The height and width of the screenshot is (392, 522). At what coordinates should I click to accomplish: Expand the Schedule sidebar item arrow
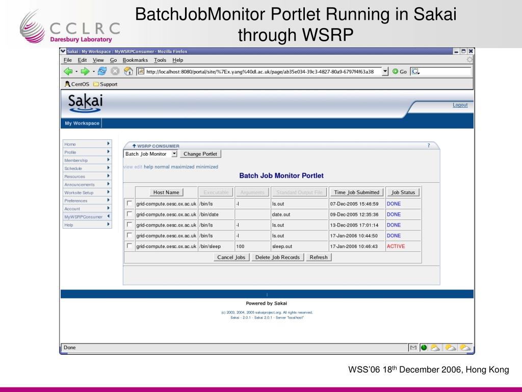[x=109, y=167]
